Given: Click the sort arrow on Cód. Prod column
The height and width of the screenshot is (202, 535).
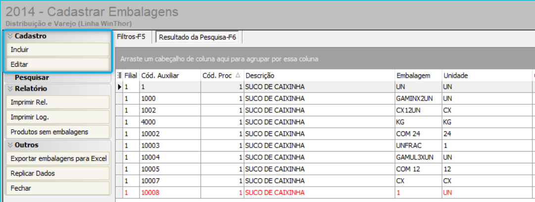Looking at the screenshot, I should [x=238, y=76].
